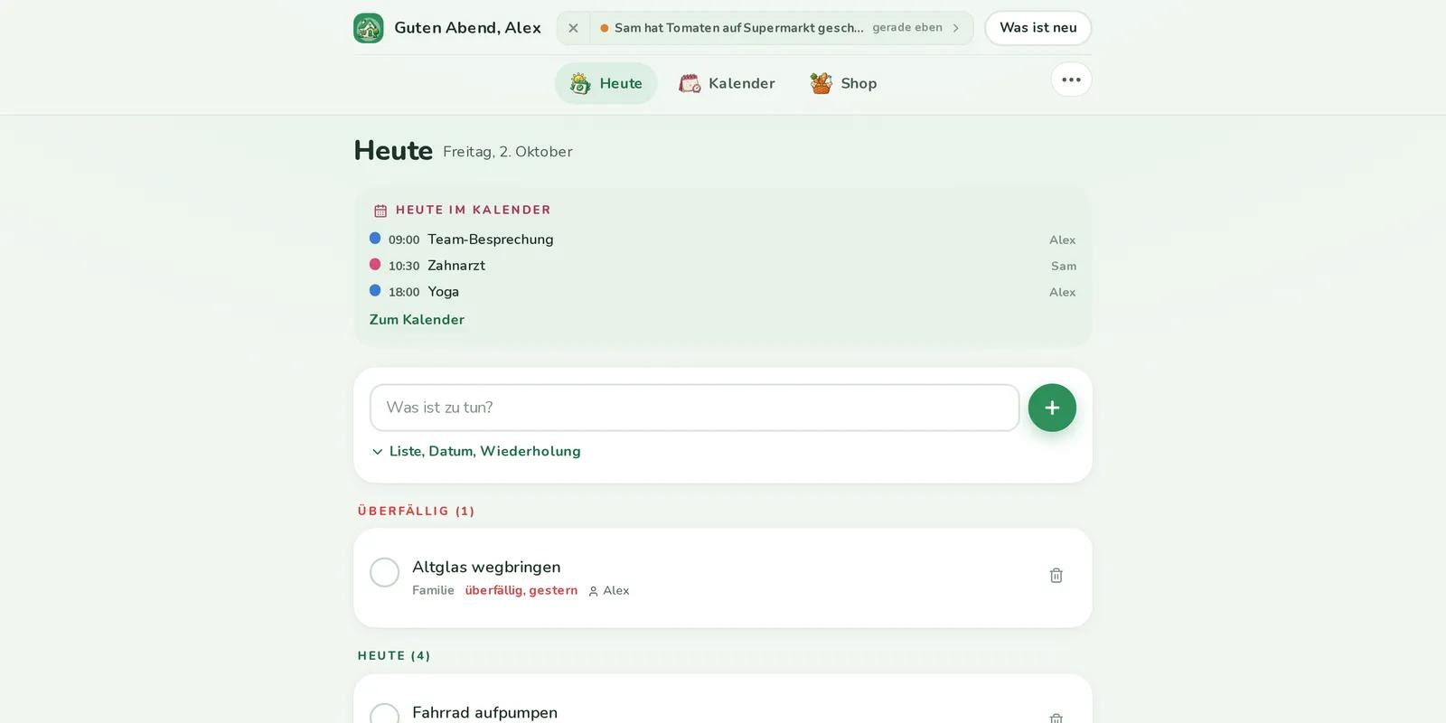Click the Freitag, 2. Oktober date

[508, 152]
